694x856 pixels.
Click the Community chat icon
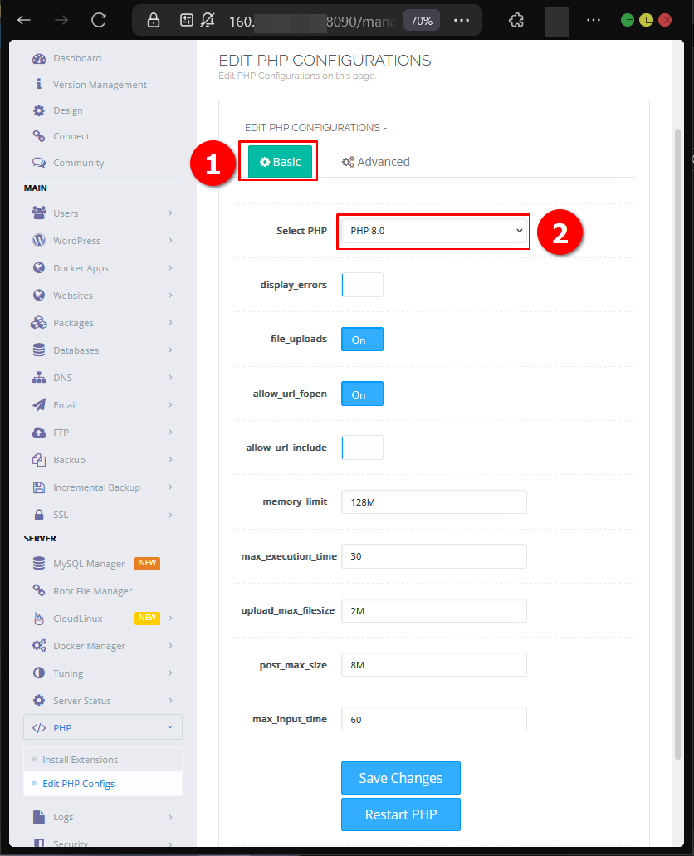[39, 163]
